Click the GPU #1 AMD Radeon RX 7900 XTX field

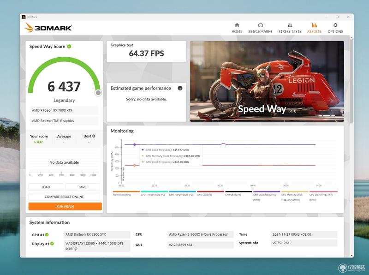[x=97, y=234]
